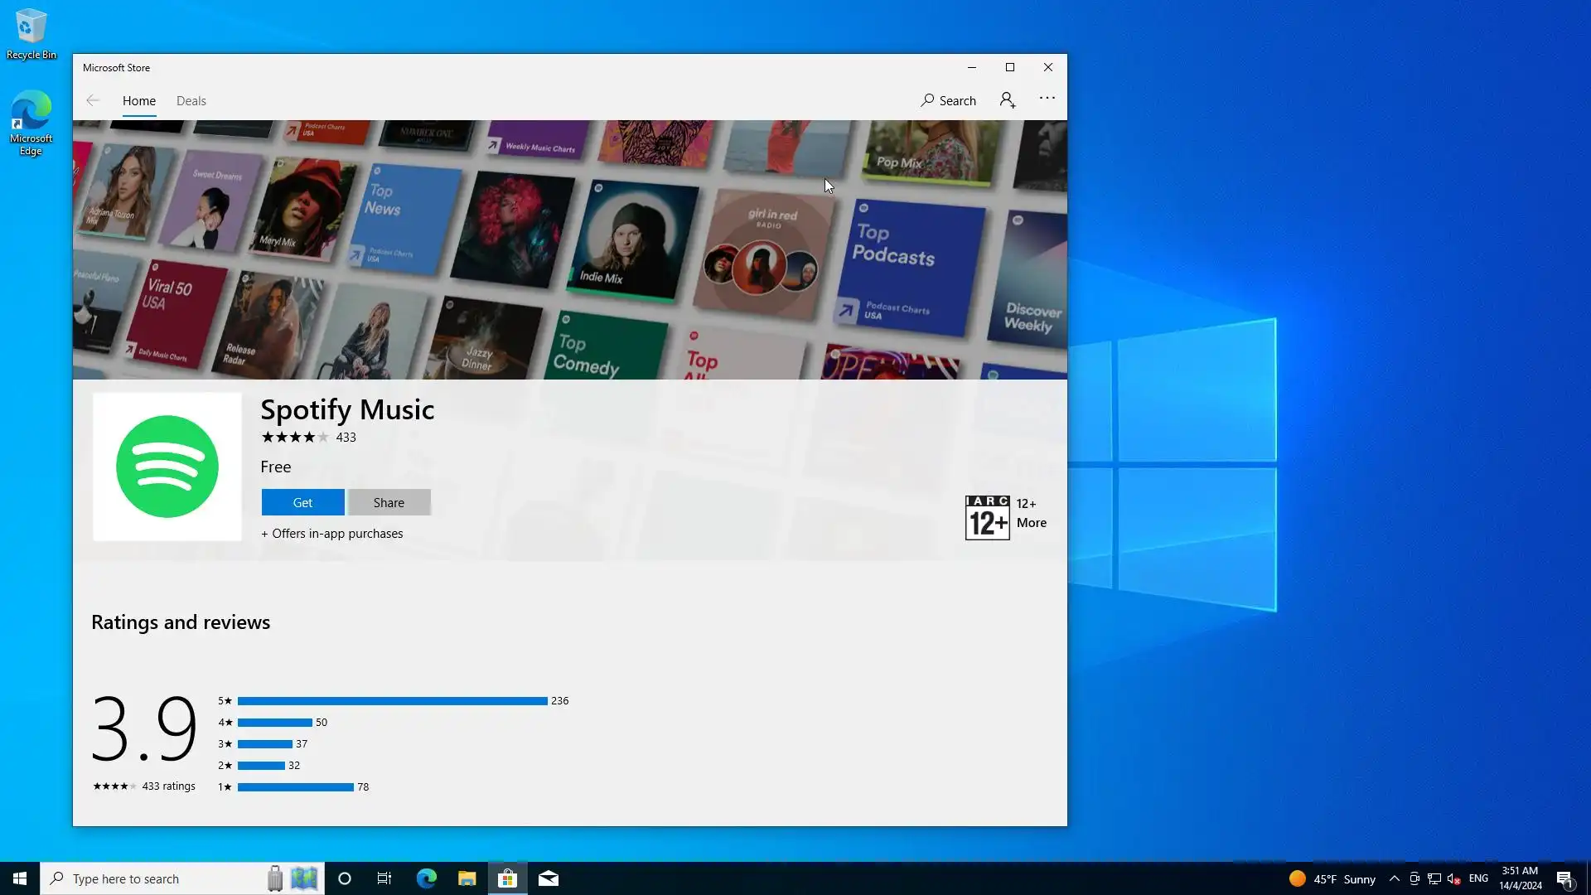Open the Mail app in taskbar
The width and height of the screenshot is (1591, 895).
click(x=549, y=878)
